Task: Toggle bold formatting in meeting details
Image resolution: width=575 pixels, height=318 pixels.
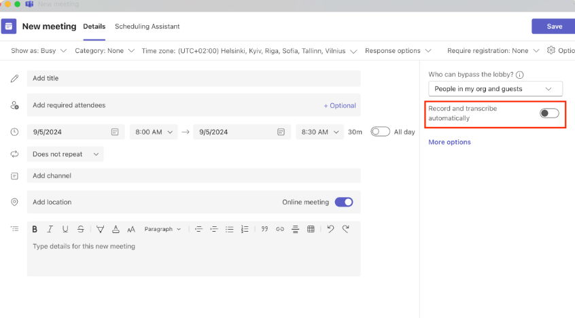Action: pos(35,229)
